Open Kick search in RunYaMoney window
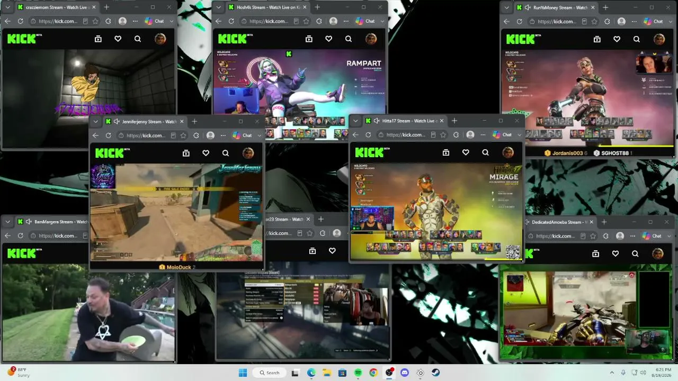Viewport: 678px width, 381px height. (637, 39)
